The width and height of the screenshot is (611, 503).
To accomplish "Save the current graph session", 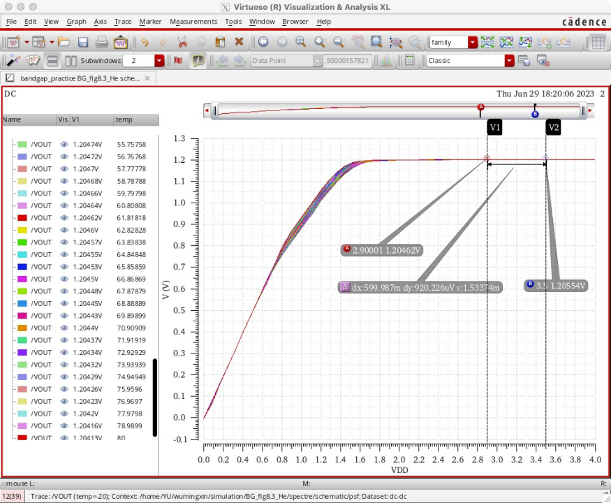I will (83, 42).
